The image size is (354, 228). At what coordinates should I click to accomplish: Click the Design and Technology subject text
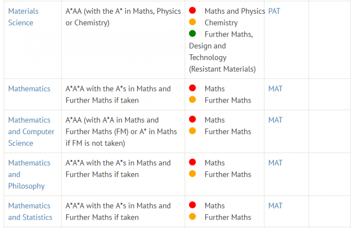click(x=208, y=51)
